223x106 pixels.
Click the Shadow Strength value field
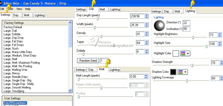click(x=215, y=63)
